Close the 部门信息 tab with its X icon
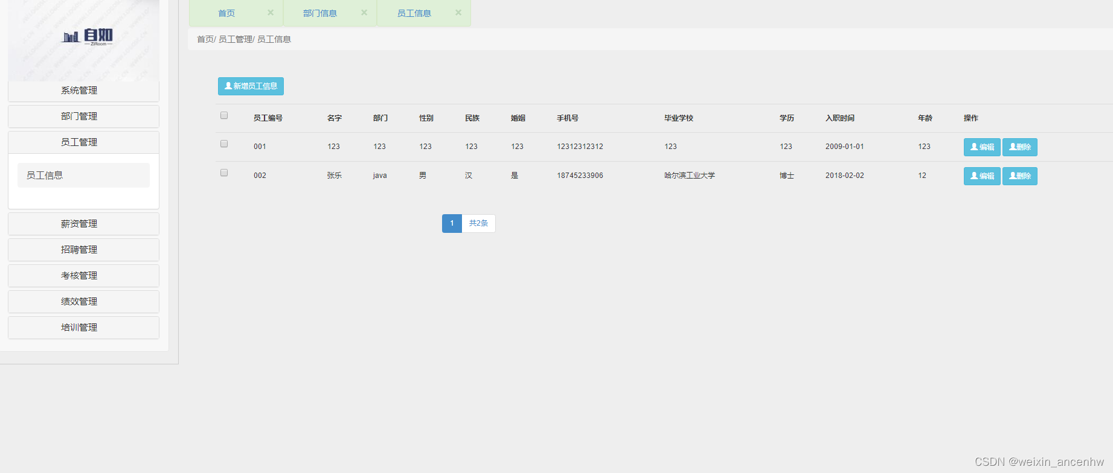 click(x=364, y=13)
